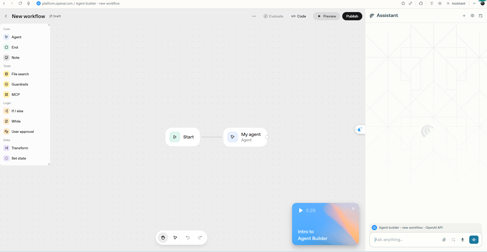Expand the browser chevron dropdown
487x252 pixels.
point(474,3)
